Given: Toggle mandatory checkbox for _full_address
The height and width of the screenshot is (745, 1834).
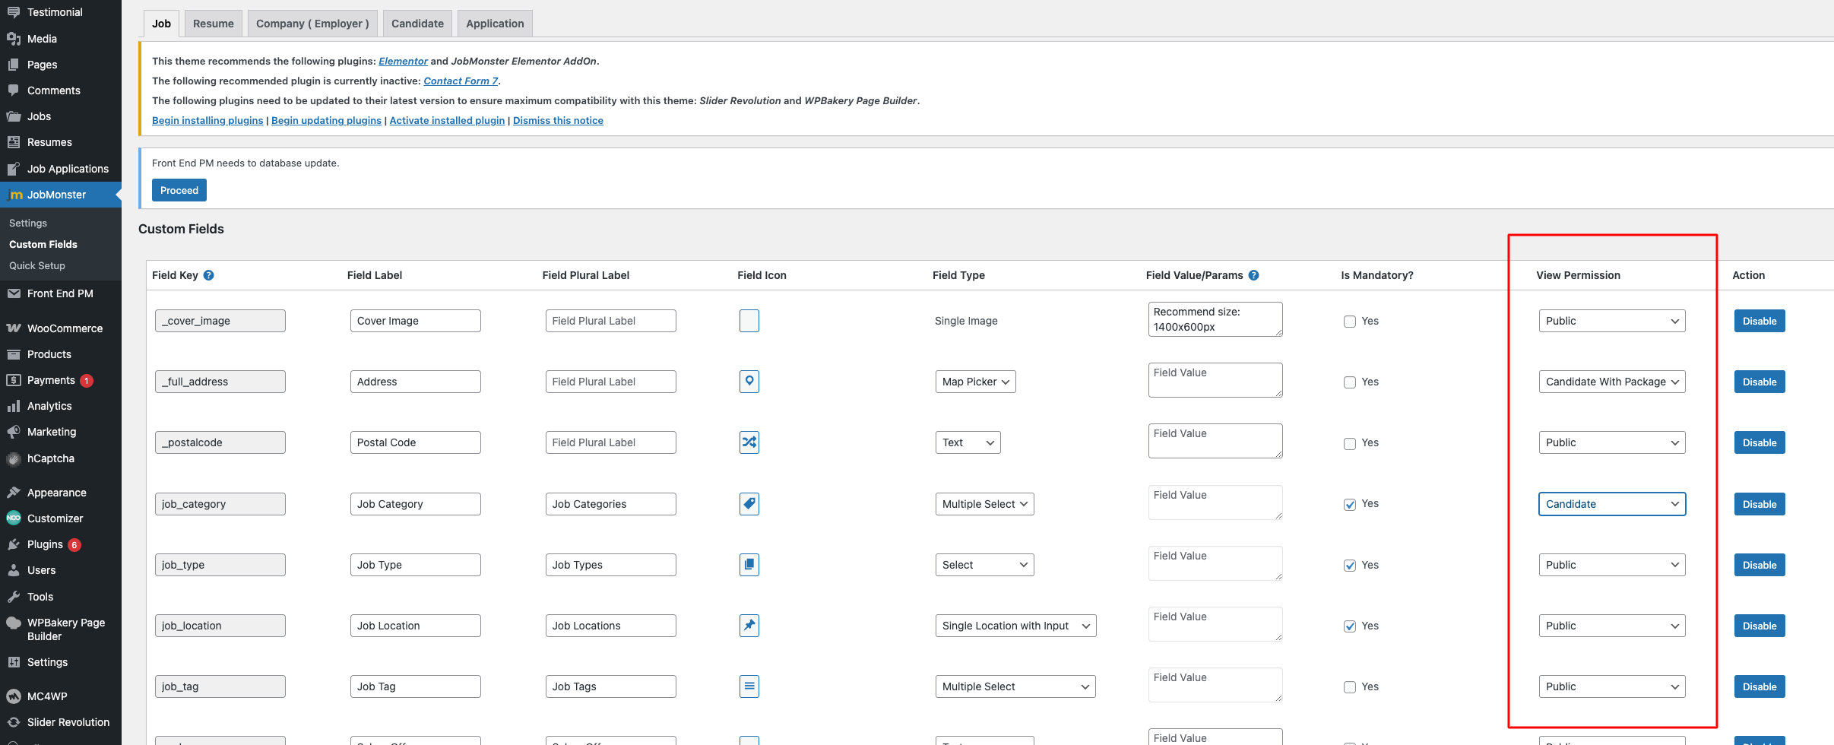Looking at the screenshot, I should [x=1349, y=382].
